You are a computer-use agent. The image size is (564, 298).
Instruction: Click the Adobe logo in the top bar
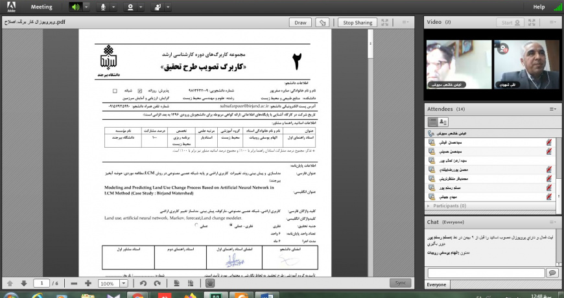[x=11, y=6]
